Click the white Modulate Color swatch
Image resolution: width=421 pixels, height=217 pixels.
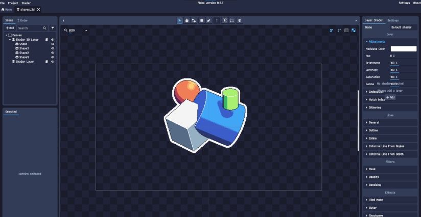pyautogui.click(x=403, y=48)
